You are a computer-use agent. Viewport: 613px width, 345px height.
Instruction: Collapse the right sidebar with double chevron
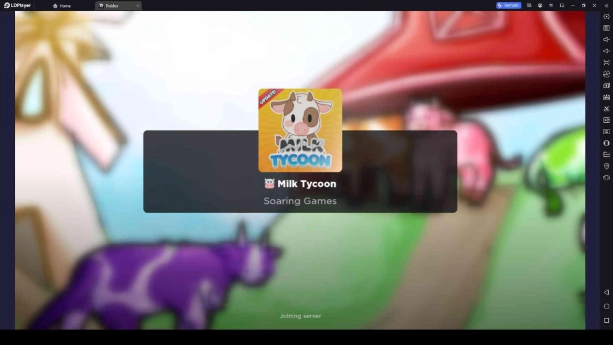[606, 5]
